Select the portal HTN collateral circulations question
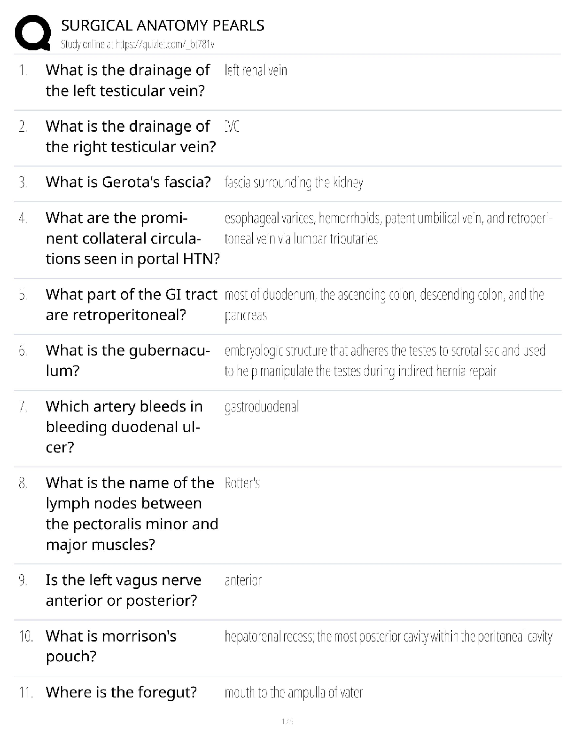This screenshot has height=745, width=575. pos(132,238)
